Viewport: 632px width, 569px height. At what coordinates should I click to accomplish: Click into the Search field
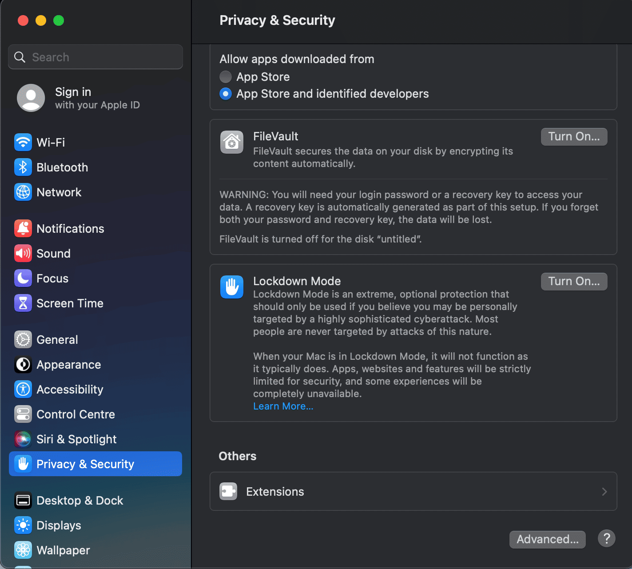[95, 57]
